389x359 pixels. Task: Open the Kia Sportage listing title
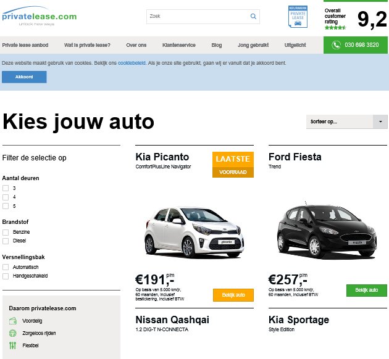point(299,320)
